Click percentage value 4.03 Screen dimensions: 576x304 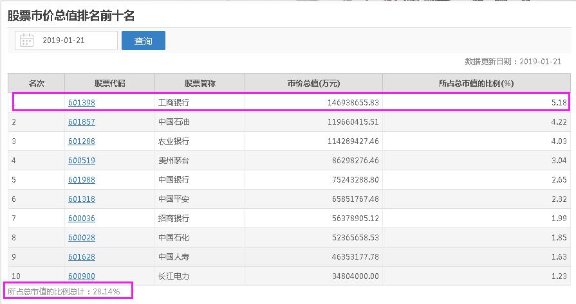[559, 141]
